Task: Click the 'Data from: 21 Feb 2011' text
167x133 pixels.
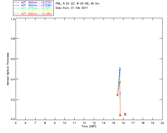Action: [x=72, y=8]
